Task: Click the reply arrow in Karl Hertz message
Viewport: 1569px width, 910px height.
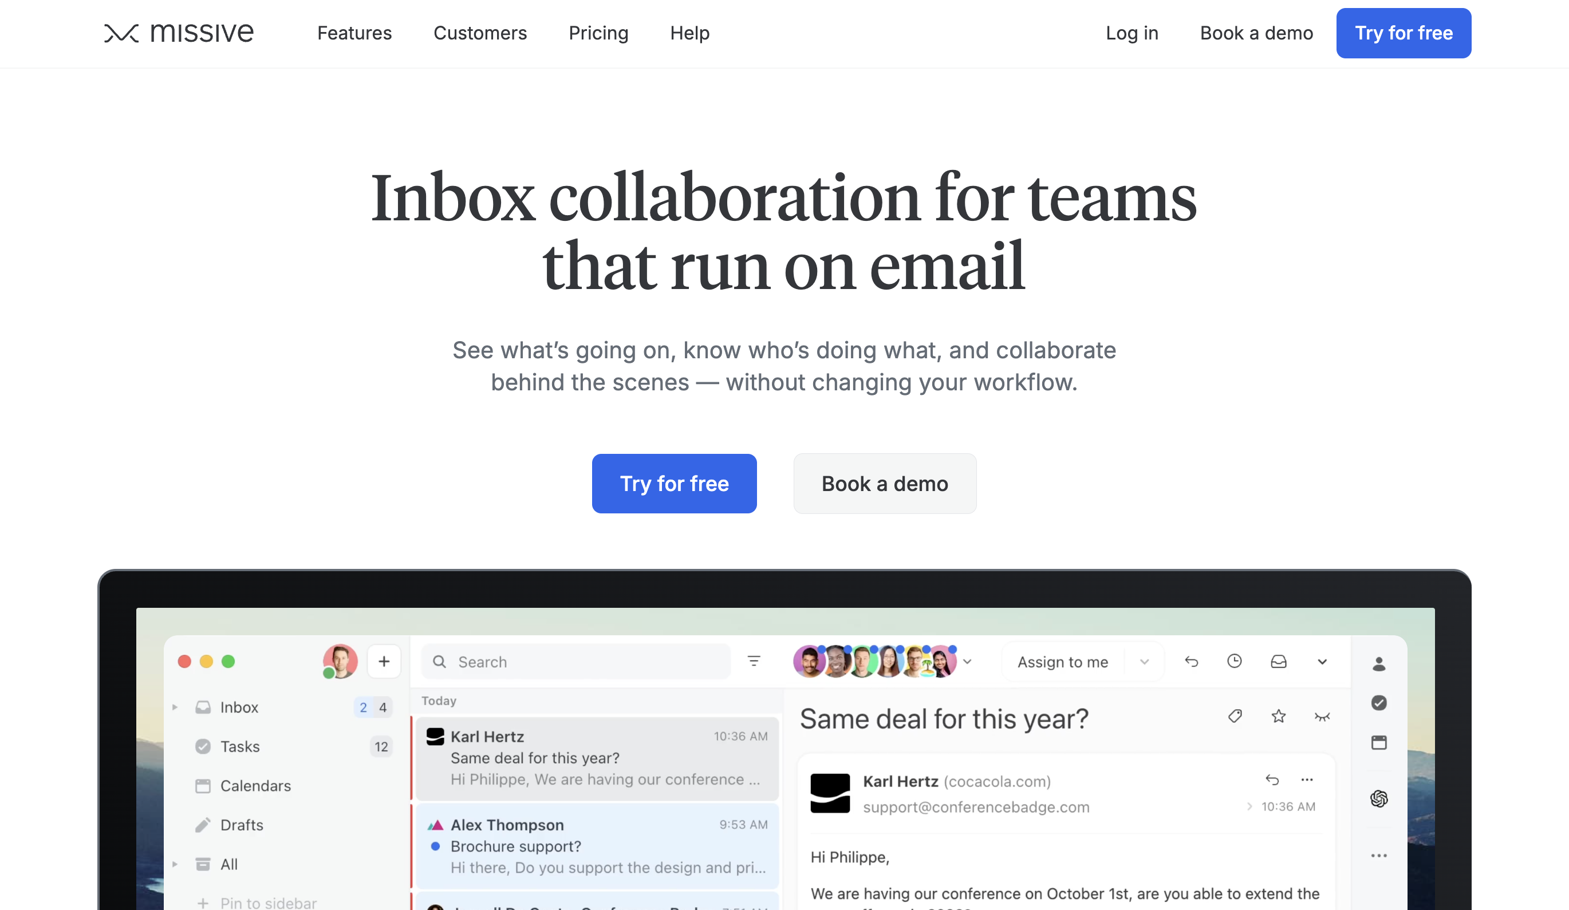Action: (1272, 780)
